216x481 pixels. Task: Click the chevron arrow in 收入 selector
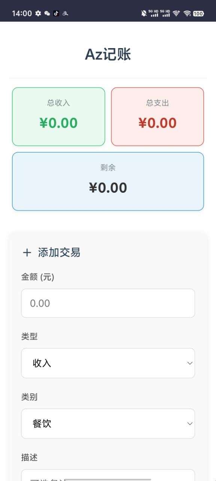click(x=190, y=363)
